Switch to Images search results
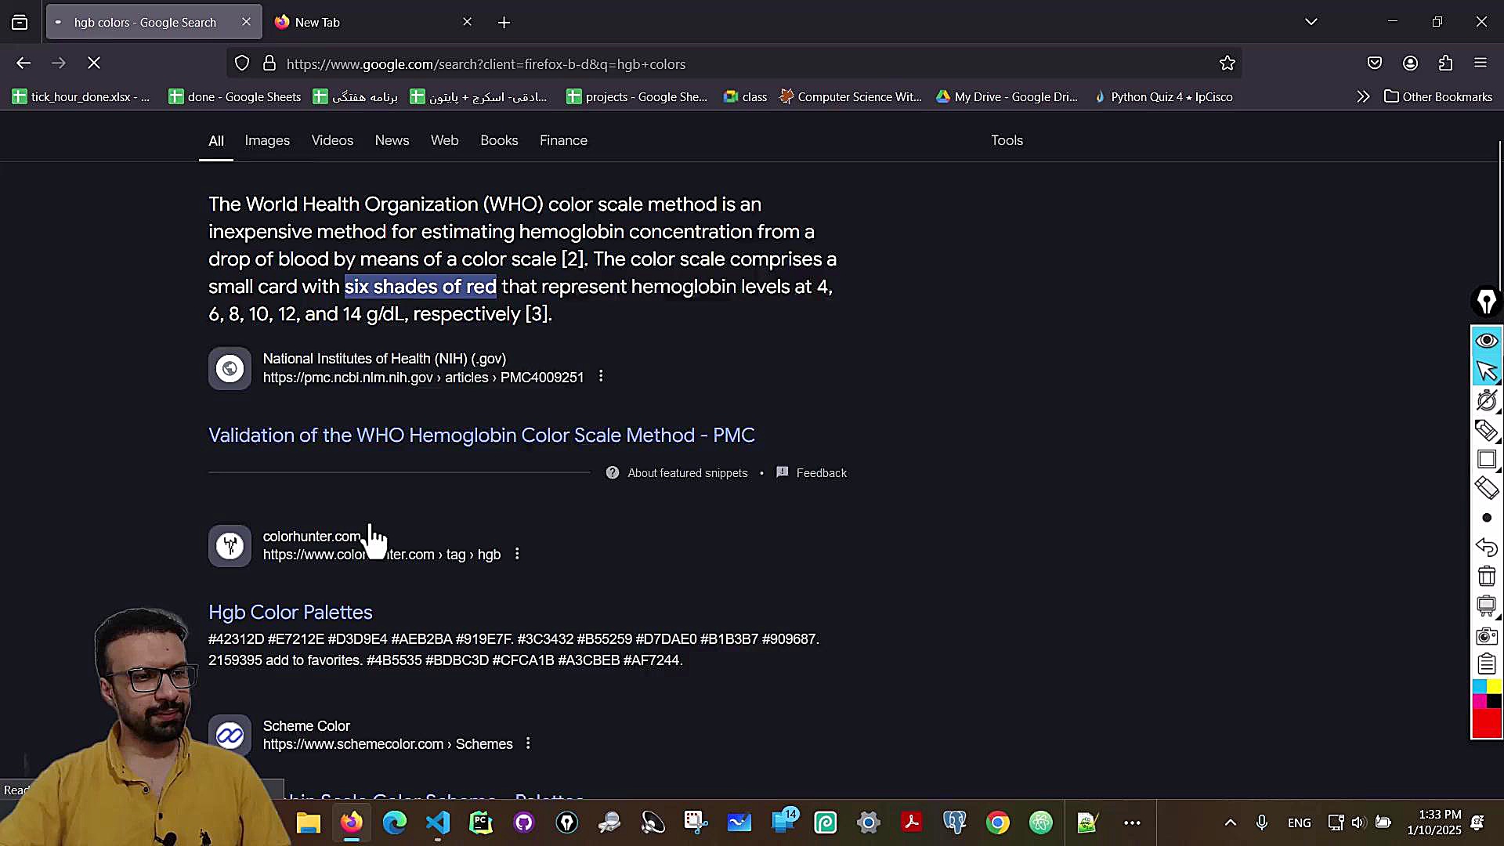This screenshot has height=846, width=1504. point(267,140)
